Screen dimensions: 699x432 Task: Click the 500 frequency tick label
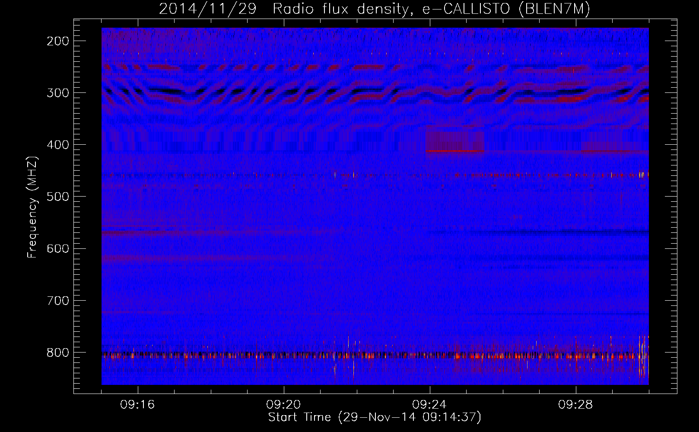pyautogui.click(x=57, y=197)
